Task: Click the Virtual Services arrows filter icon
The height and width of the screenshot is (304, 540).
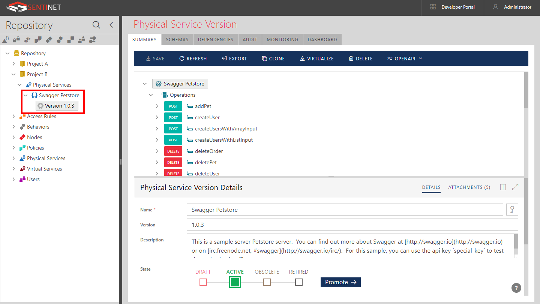Action: 27,39
